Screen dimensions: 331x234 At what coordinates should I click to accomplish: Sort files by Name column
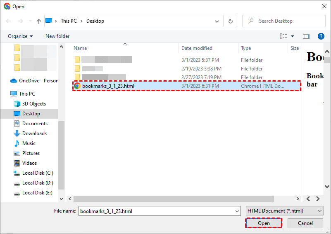coord(80,48)
